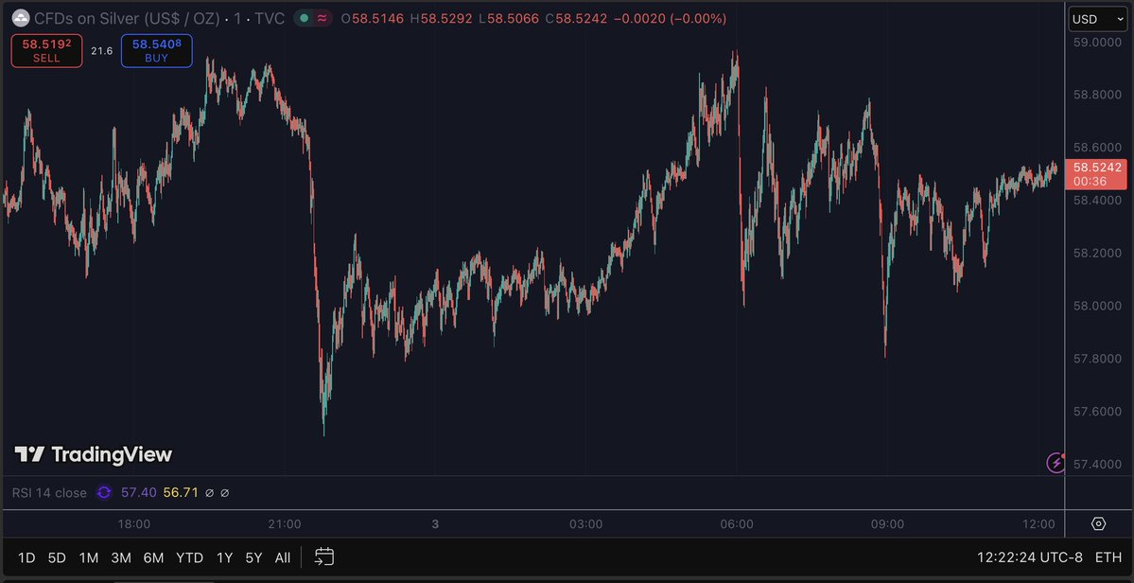Click the pink approximate-data indicator icon
Image resolution: width=1134 pixels, height=583 pixels.
(322, 19)
